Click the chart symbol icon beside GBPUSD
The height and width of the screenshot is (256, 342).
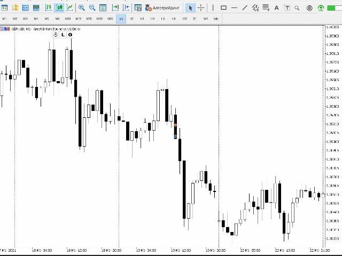7,29
